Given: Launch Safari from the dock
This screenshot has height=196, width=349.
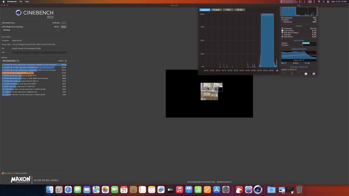Looking at the screenshot, I should tap(68, 189).
